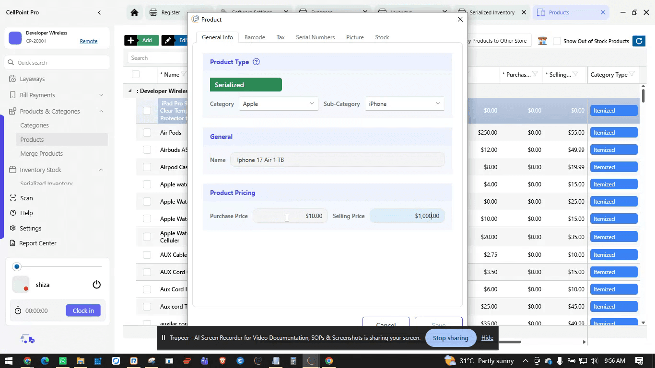Open Categories in the sidebar
The height and width of the screenshot is (368, 655).
pos(35,125)
